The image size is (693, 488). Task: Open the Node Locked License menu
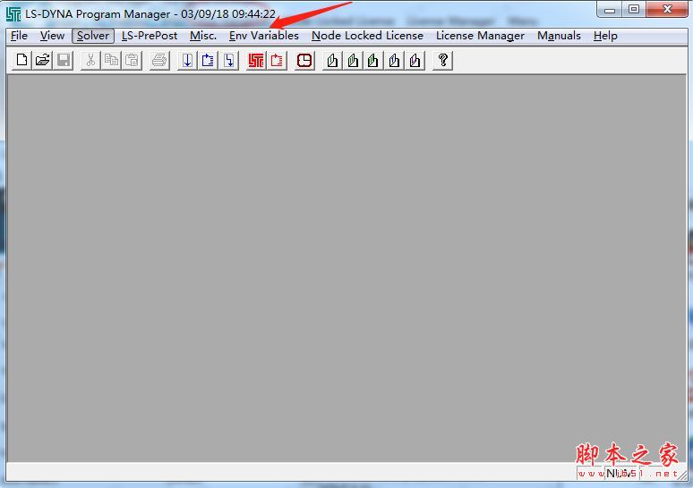pos(367,36)
